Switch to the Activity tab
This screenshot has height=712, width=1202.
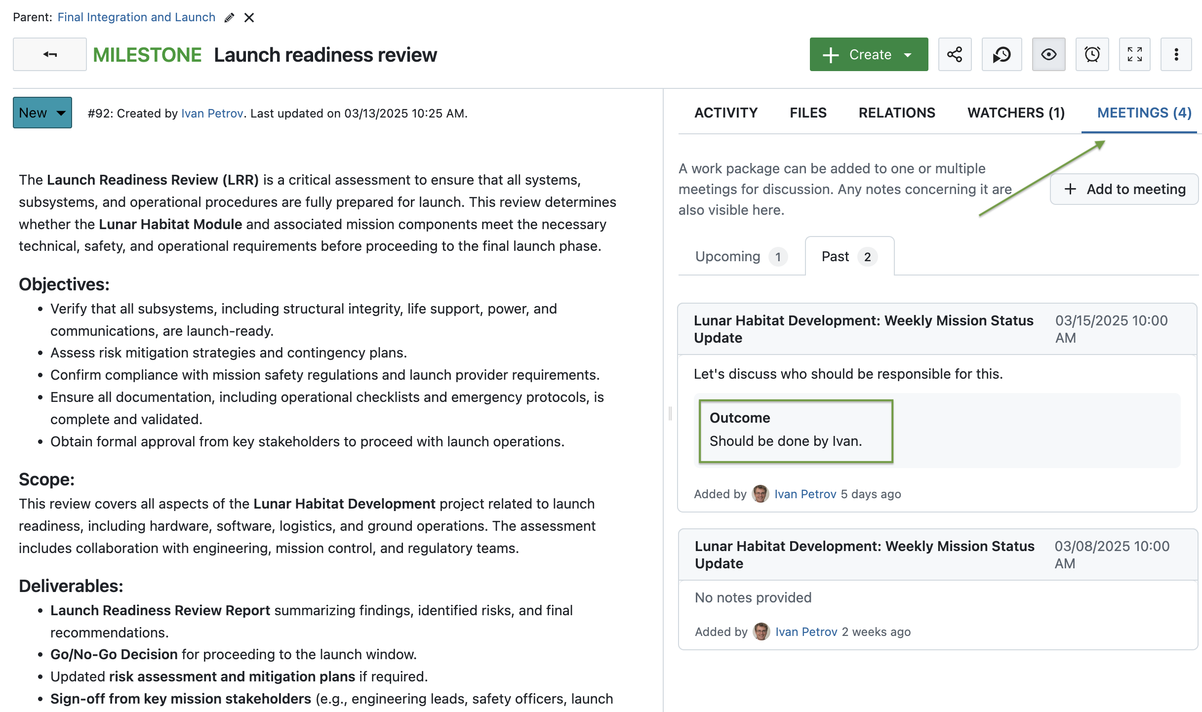click(x=725, y=113)
